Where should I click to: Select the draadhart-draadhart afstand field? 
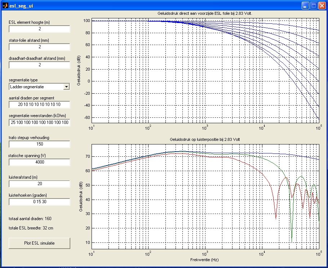point(39,65)
